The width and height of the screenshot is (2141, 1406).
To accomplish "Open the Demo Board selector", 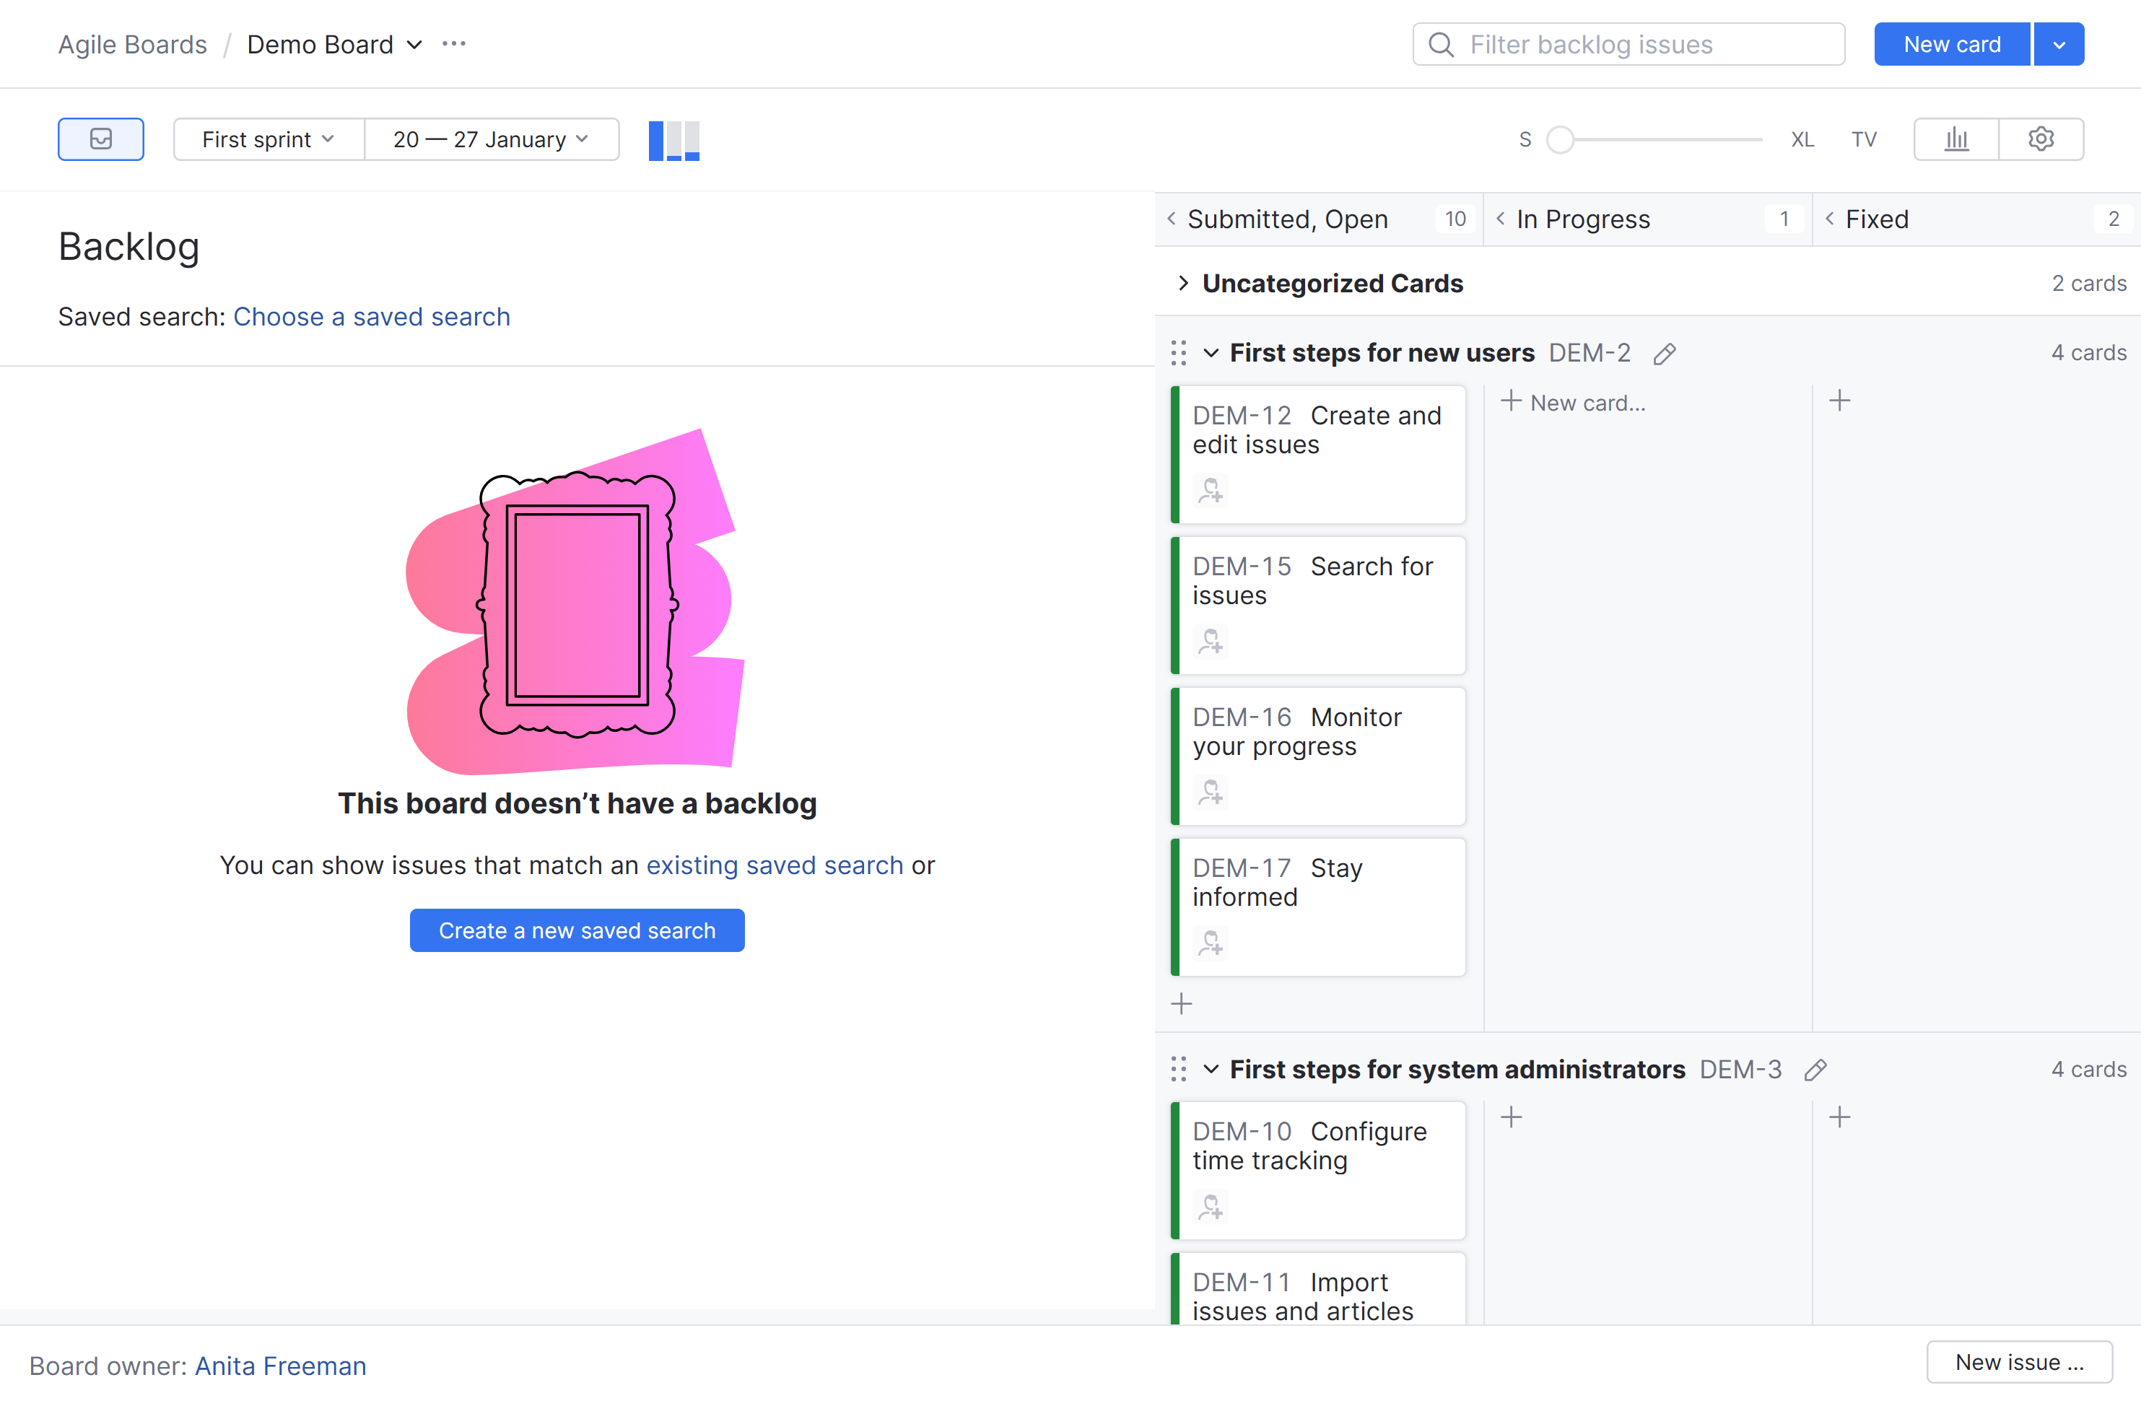I will (333, 44).
